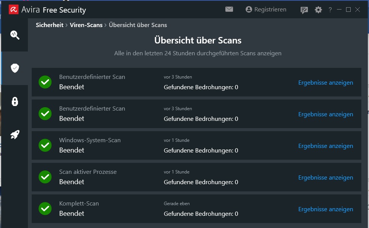369x228 pixels.
Task: Go to Sicherheit in the breadcrumb
Action: [50, 25]
